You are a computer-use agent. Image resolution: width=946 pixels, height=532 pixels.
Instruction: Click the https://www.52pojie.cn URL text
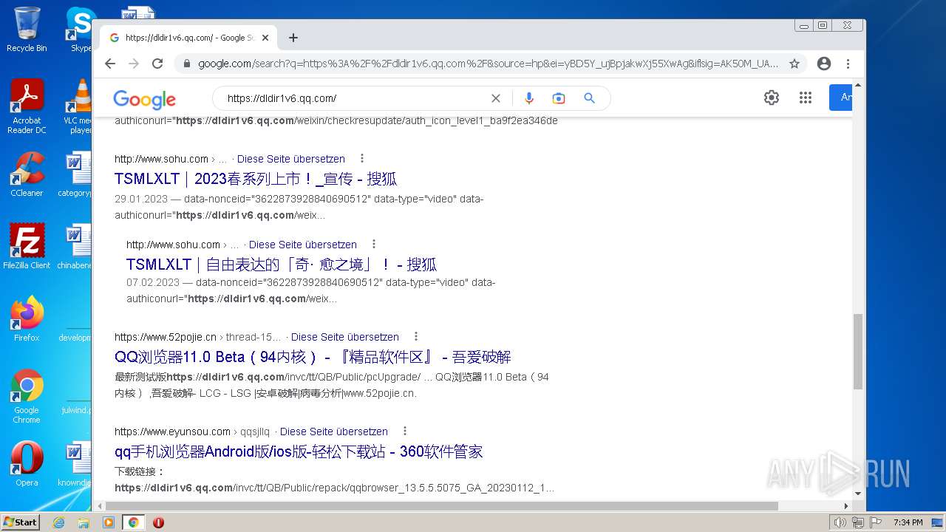click(166, 337)
